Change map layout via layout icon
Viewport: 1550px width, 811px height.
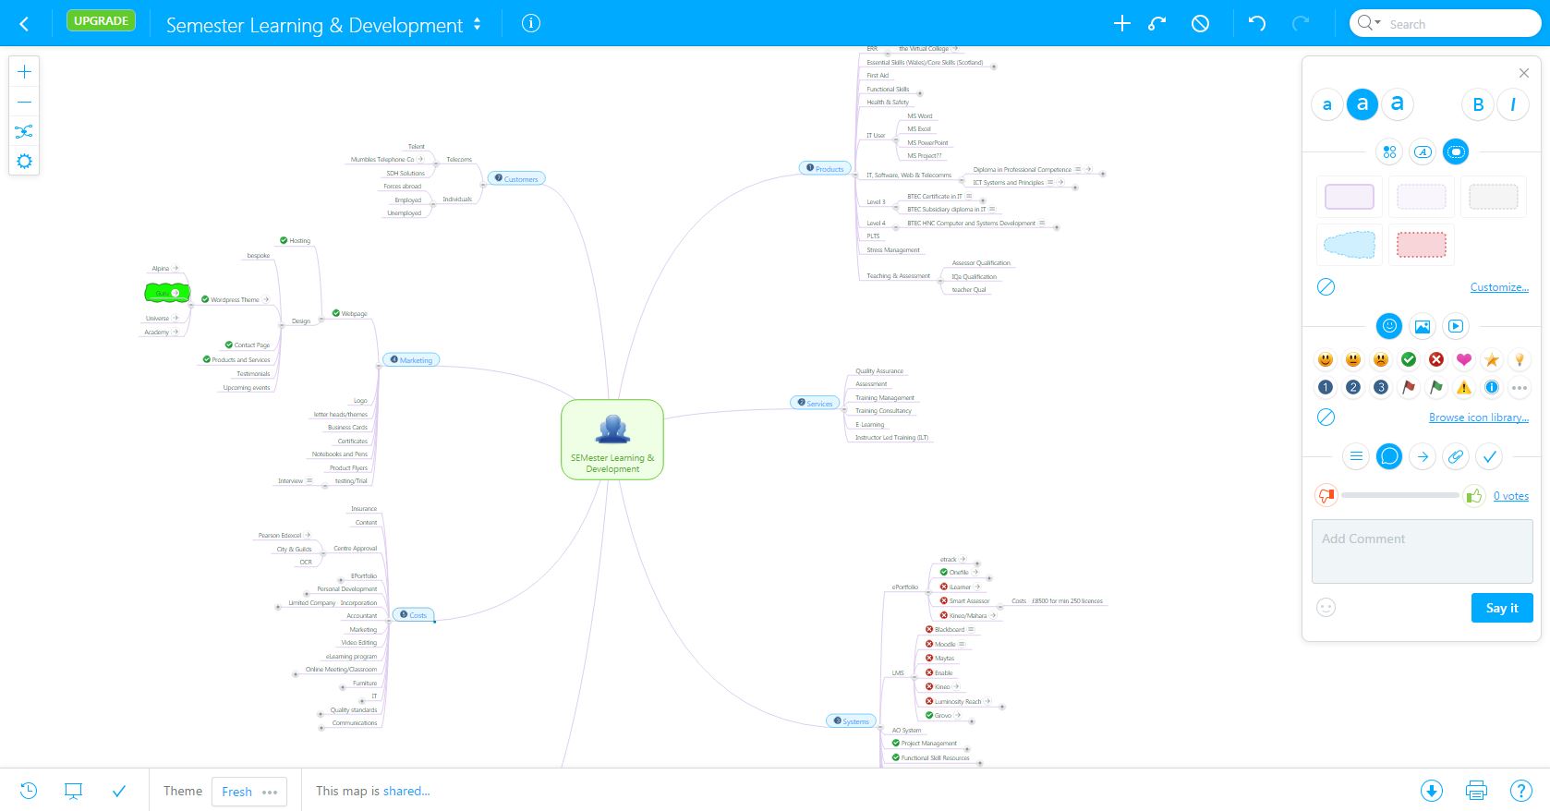pos(24,131)
